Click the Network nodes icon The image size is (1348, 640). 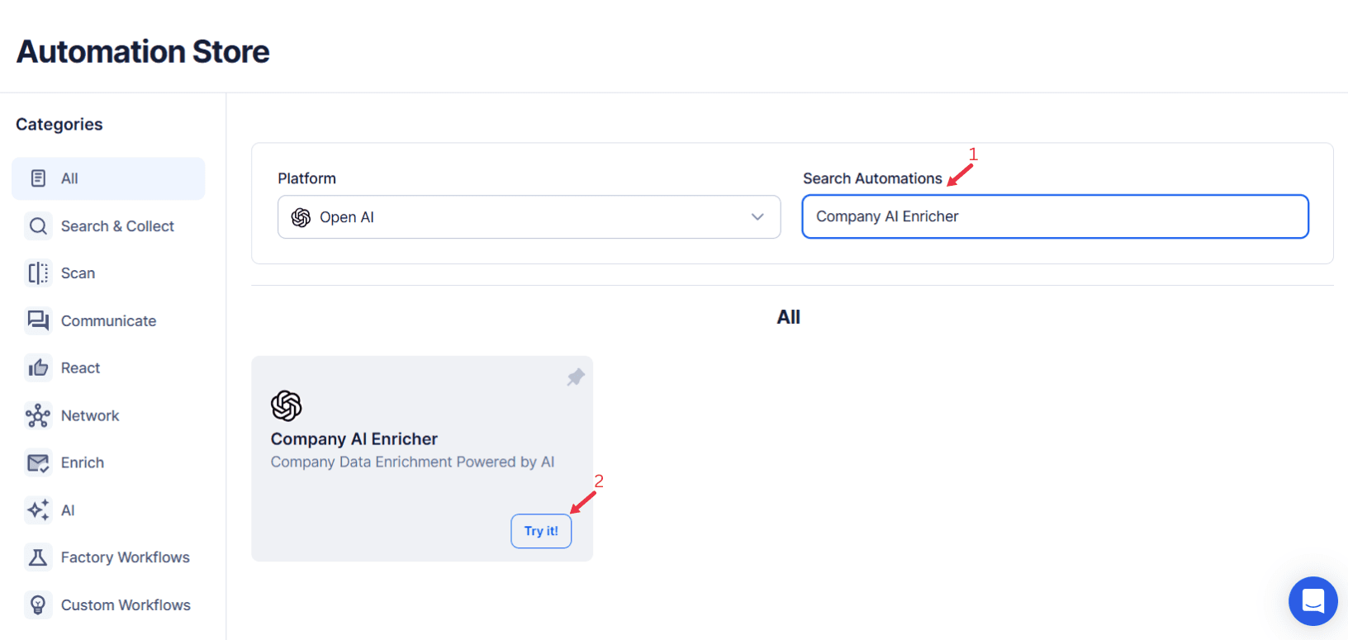pyautogui.click(x=38, y=415)
